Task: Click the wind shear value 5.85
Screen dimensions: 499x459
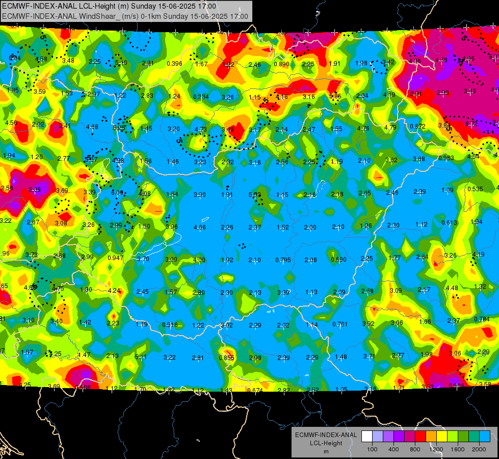Action: [x=335, y=96]
